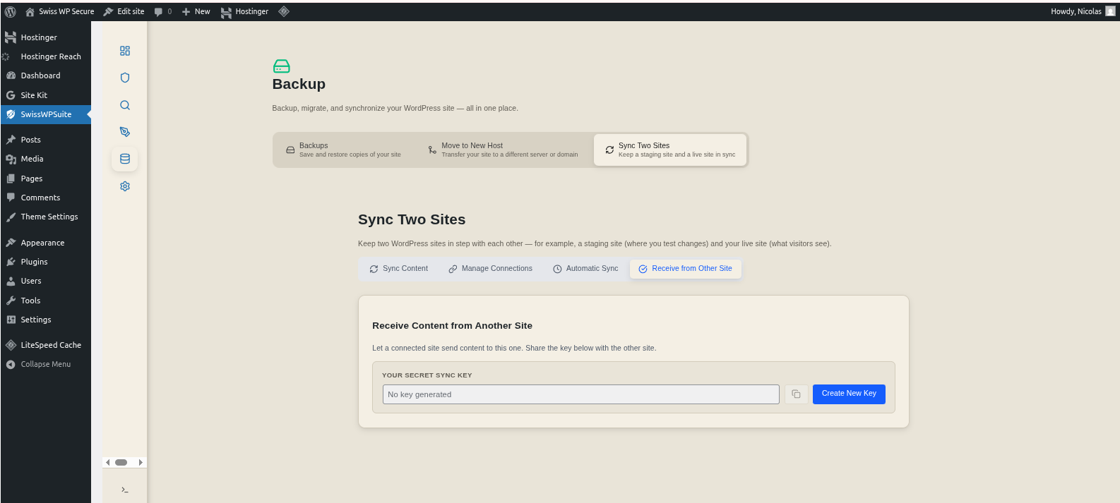Screen dimensions: 1120x503
Task: Click the secret sync key field
Action: tap(580, 394)
